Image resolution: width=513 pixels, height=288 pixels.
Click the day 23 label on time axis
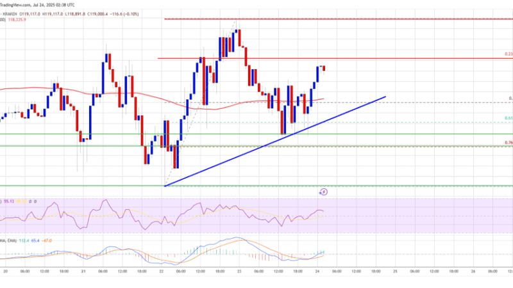point(239,271)
